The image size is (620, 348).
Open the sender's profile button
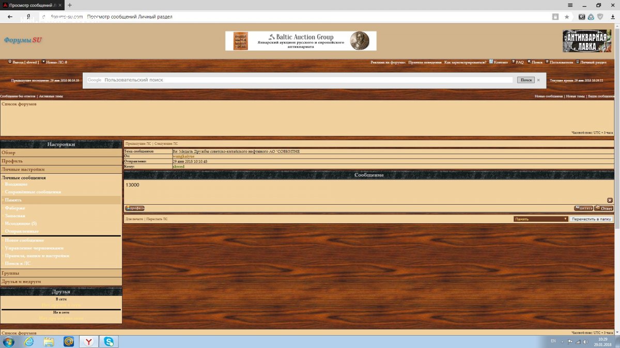[x=135, y=208]
